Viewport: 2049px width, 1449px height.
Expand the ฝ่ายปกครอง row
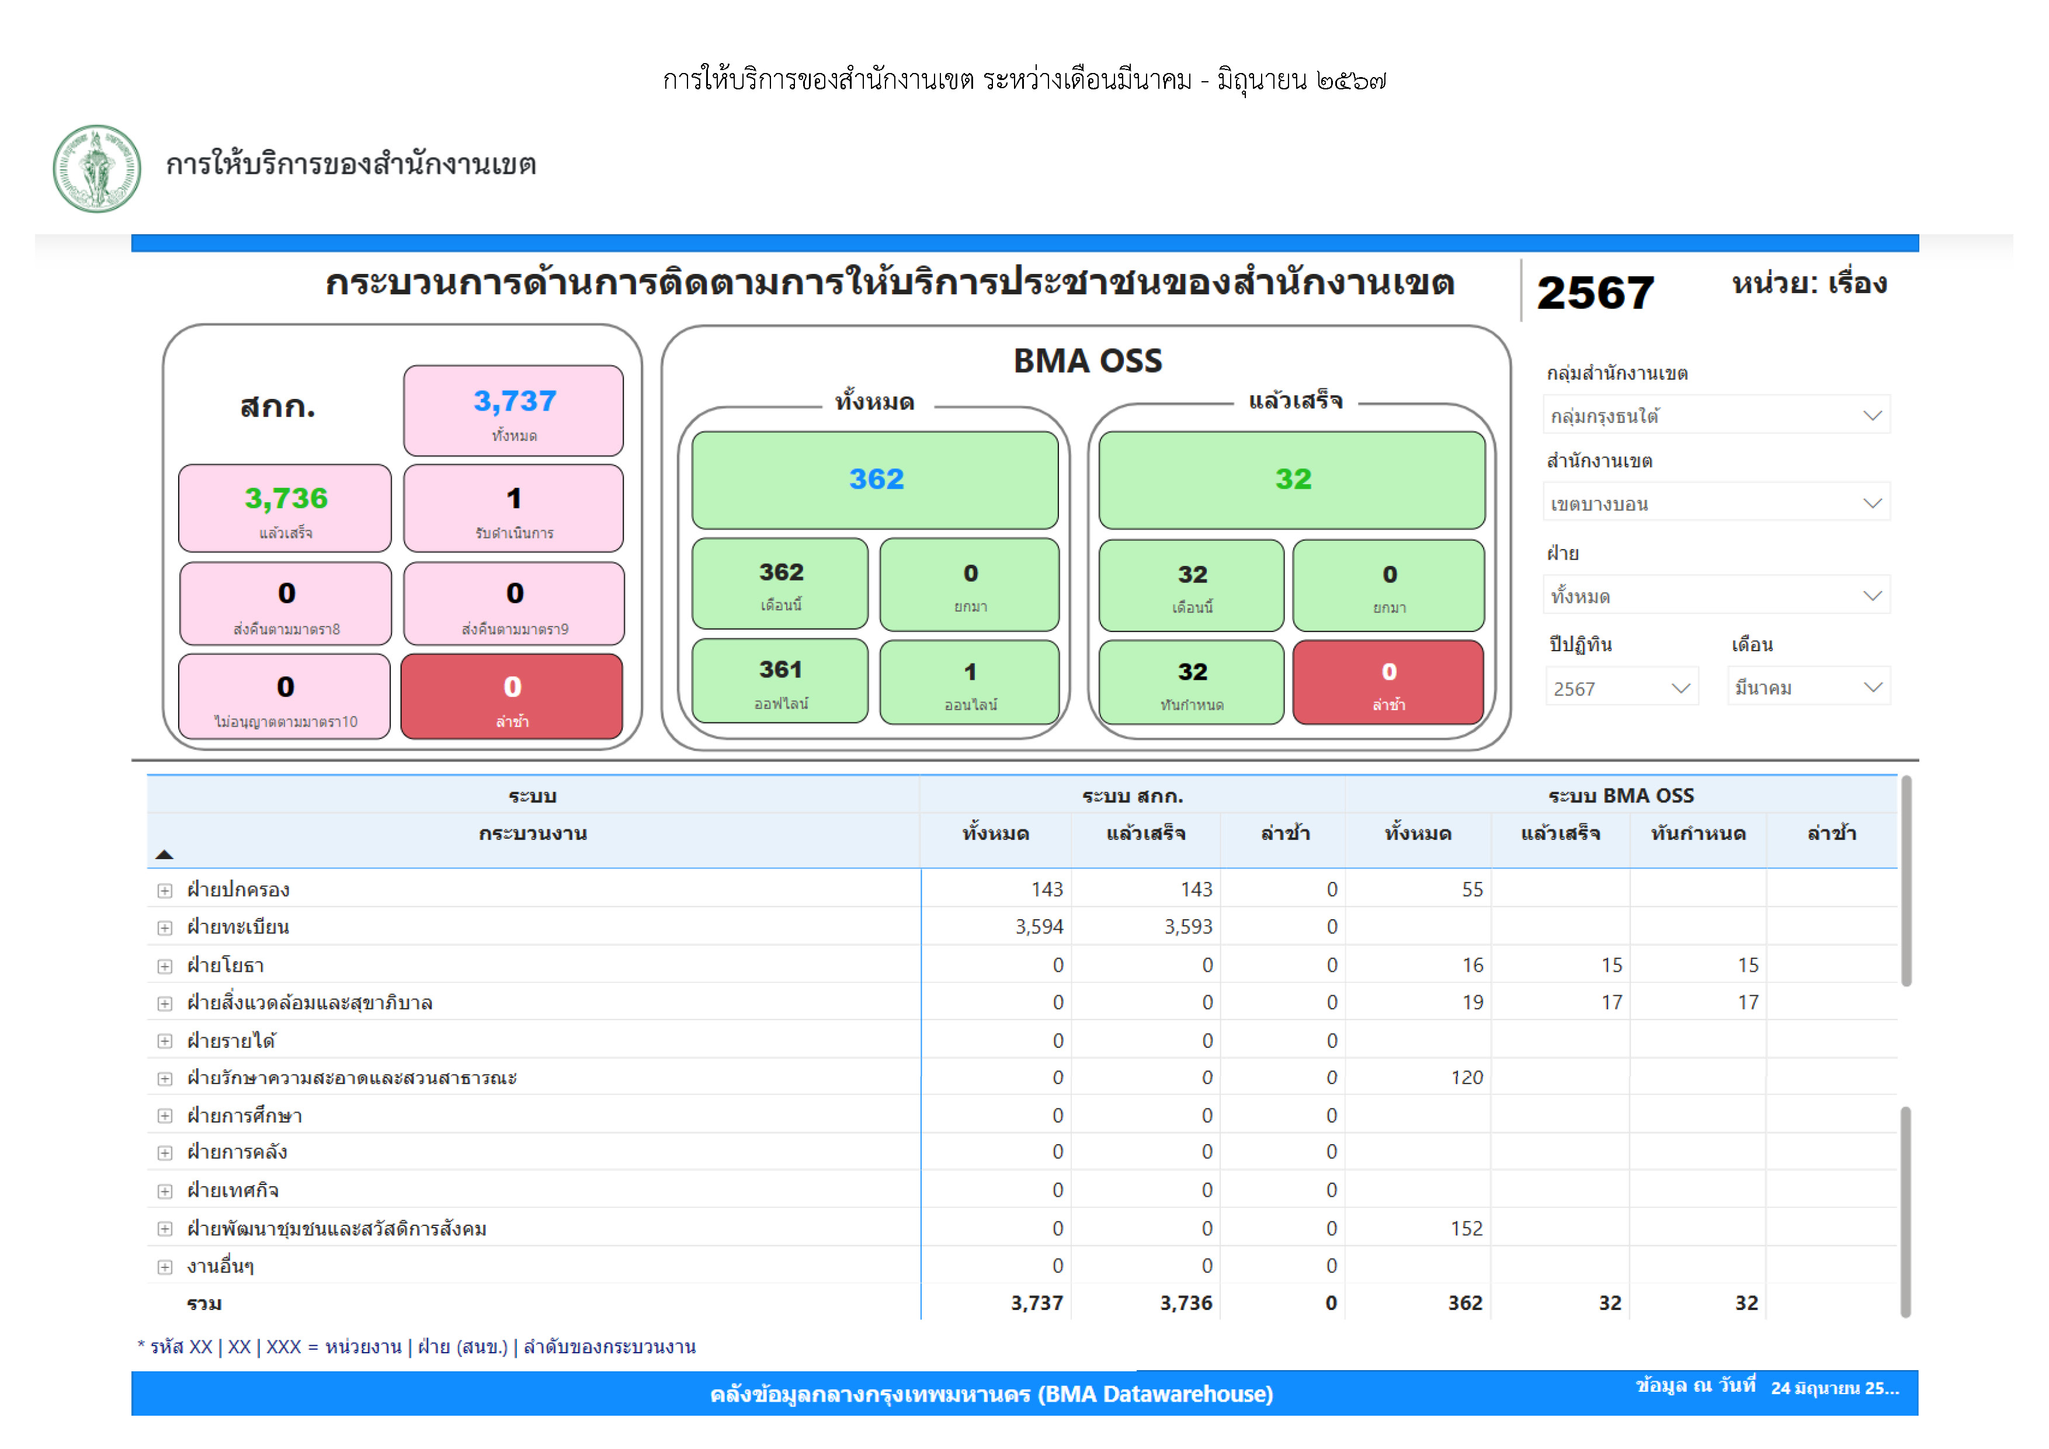[165, 891]
